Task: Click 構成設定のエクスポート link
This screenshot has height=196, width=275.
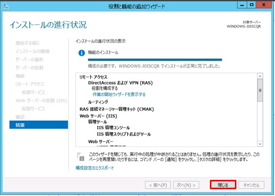Action: (x=95, y=168)
